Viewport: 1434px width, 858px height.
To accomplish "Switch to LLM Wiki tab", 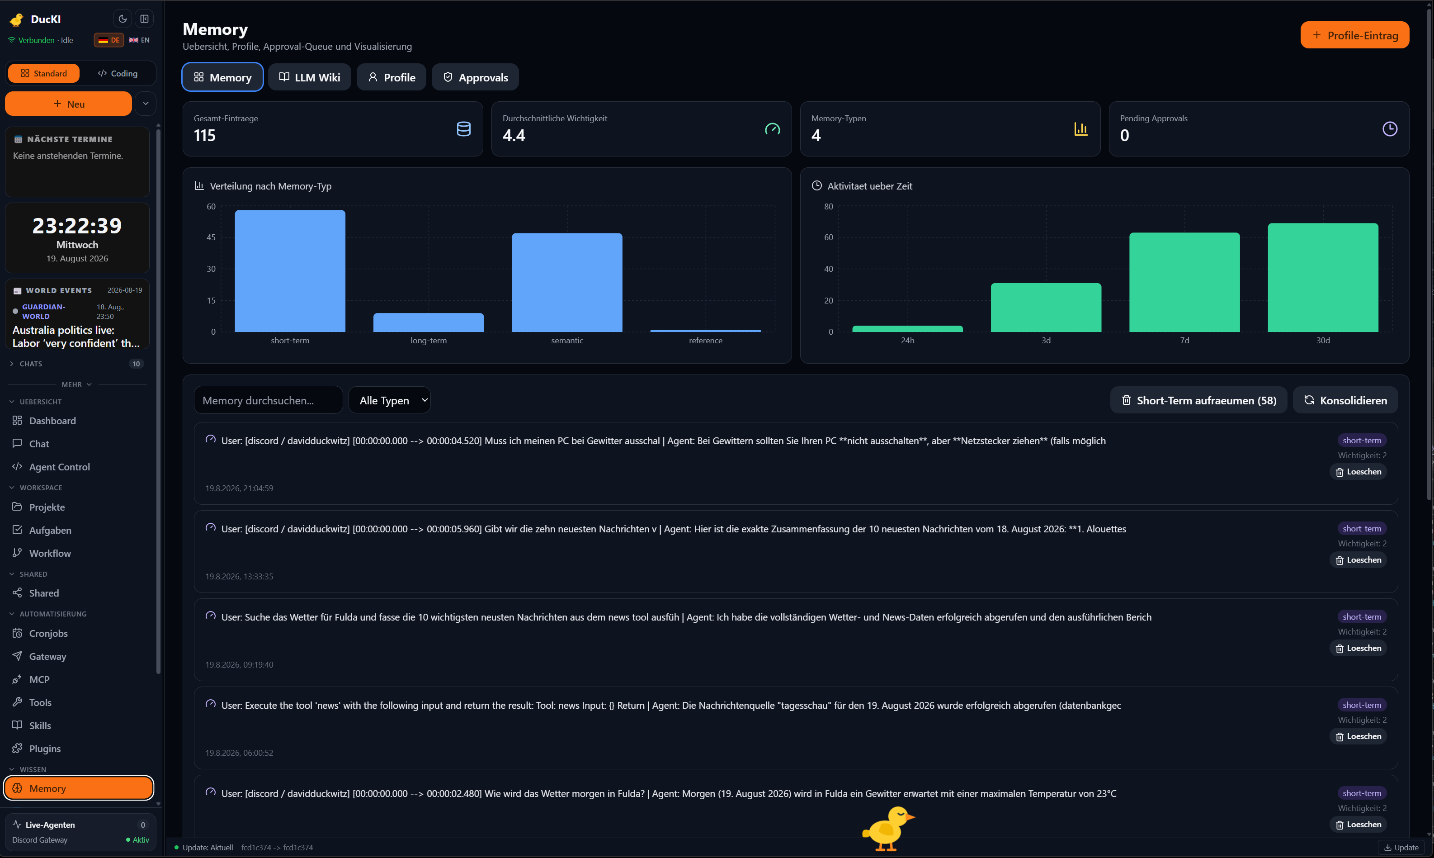I will [310, 77].
